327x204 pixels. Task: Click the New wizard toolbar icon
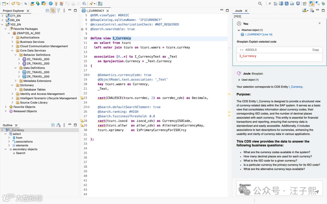(x=4, y=4)
